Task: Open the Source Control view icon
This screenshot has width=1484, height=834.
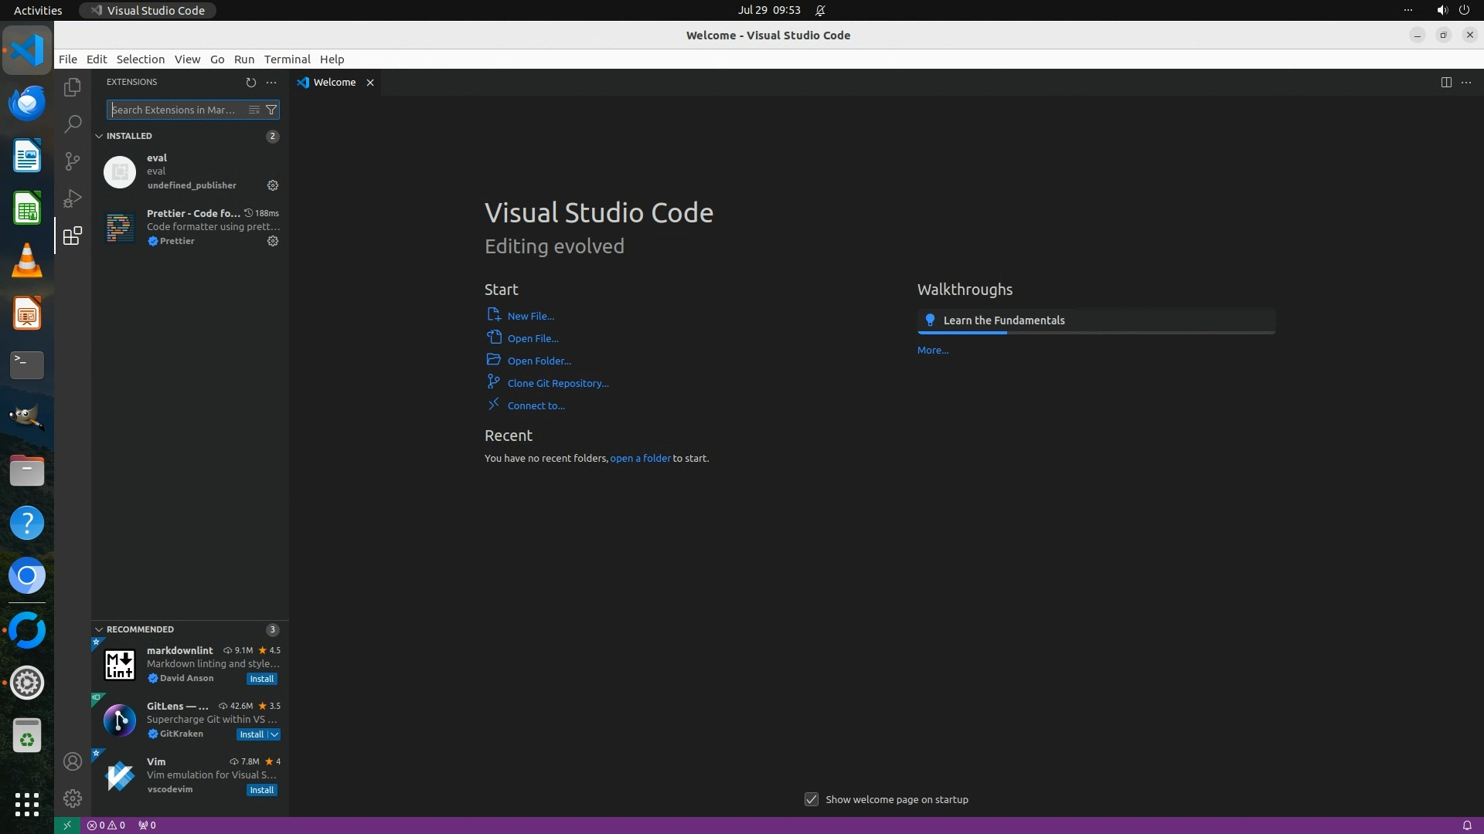Action: tap(73, 161)
